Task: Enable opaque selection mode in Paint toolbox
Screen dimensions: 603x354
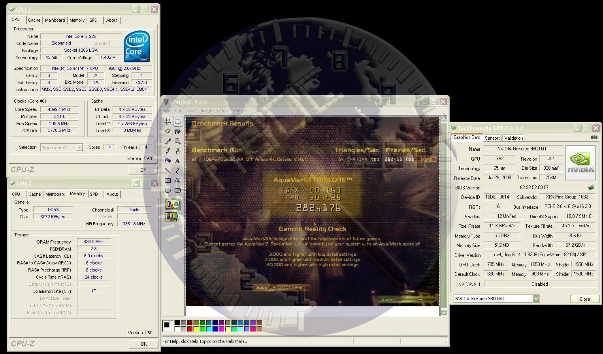Action: 173,204
